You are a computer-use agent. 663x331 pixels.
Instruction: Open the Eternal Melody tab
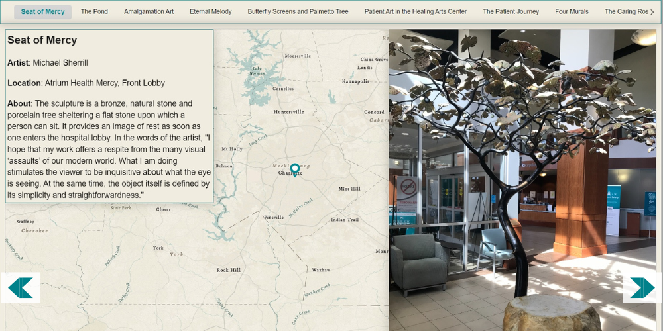coord(211,12)
